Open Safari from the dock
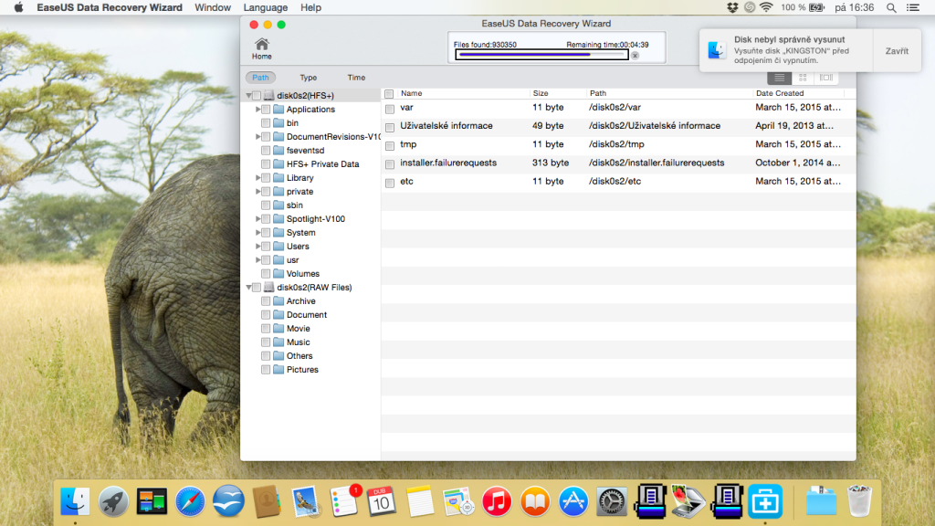This screenshot has width=935, height=526. 190,501
